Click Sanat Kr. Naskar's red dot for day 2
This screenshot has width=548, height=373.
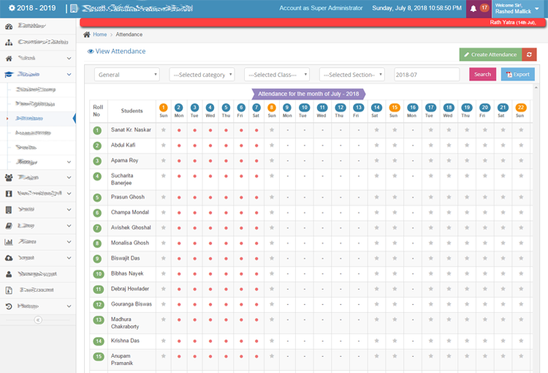(x=179, y=130)
